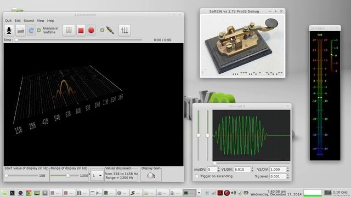Viewport: 351px width, 197px height.
Task: Click the 3D spectrum display area
Action: [x=94, y=105]
